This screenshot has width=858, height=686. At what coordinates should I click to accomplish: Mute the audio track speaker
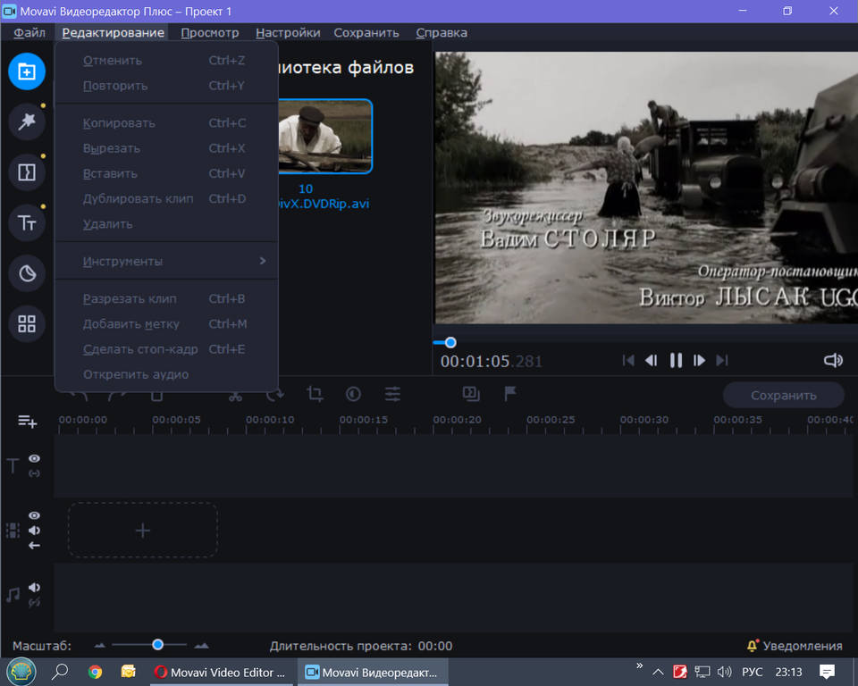(34, 587)
